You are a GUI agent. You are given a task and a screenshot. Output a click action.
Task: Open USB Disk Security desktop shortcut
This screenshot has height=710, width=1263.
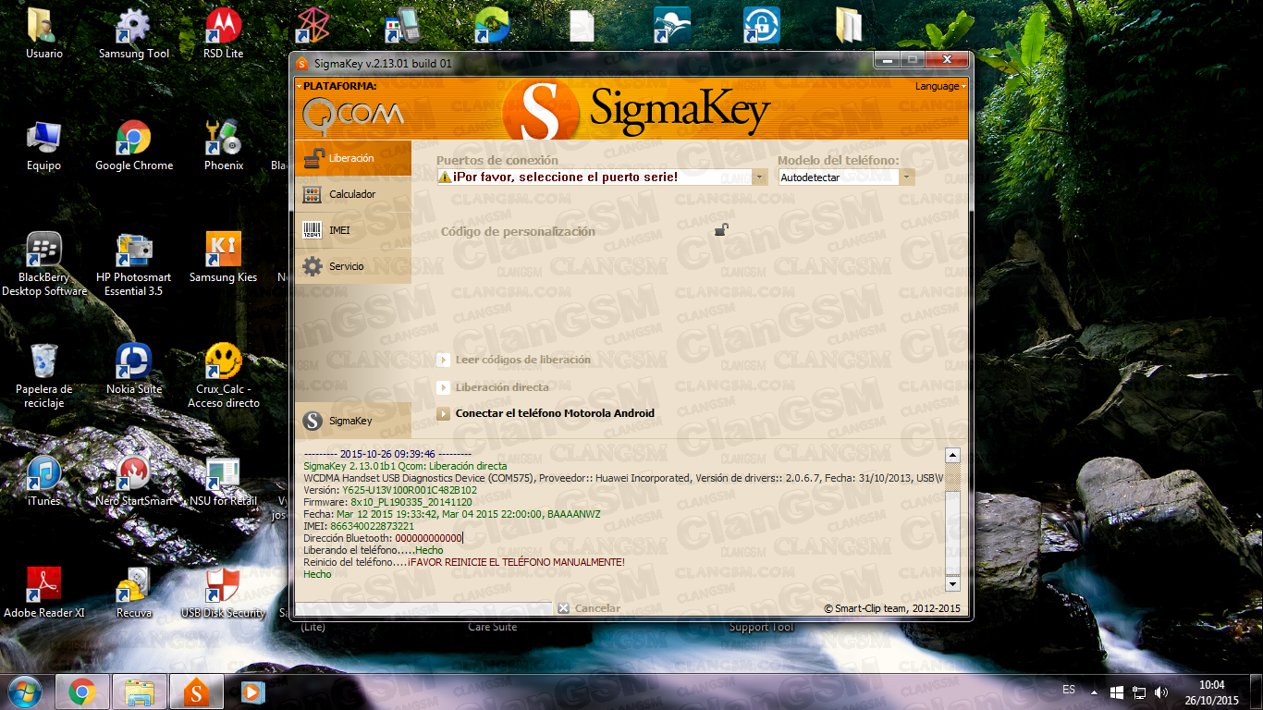(x=223, y=593)
